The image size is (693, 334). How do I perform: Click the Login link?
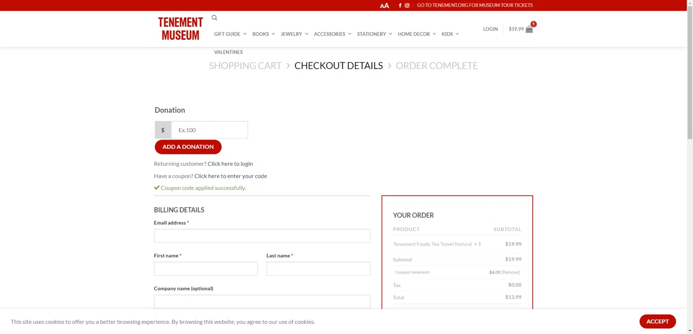(x=491, y=29)
